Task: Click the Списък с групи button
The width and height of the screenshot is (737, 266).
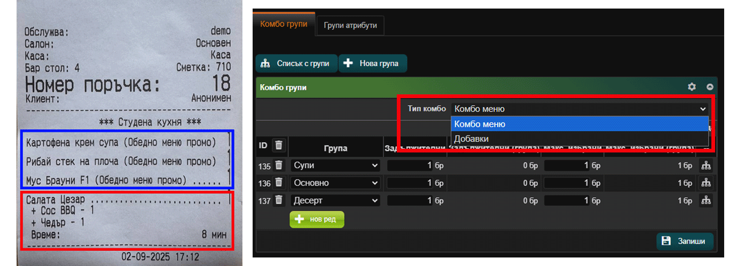Action: [x=296, y=63]
